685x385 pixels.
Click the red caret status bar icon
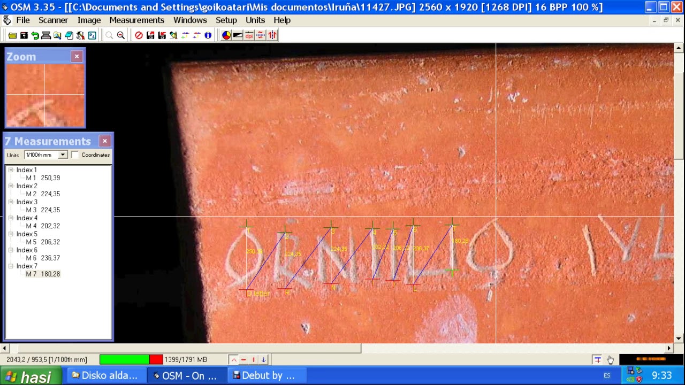tap(234, 360)
